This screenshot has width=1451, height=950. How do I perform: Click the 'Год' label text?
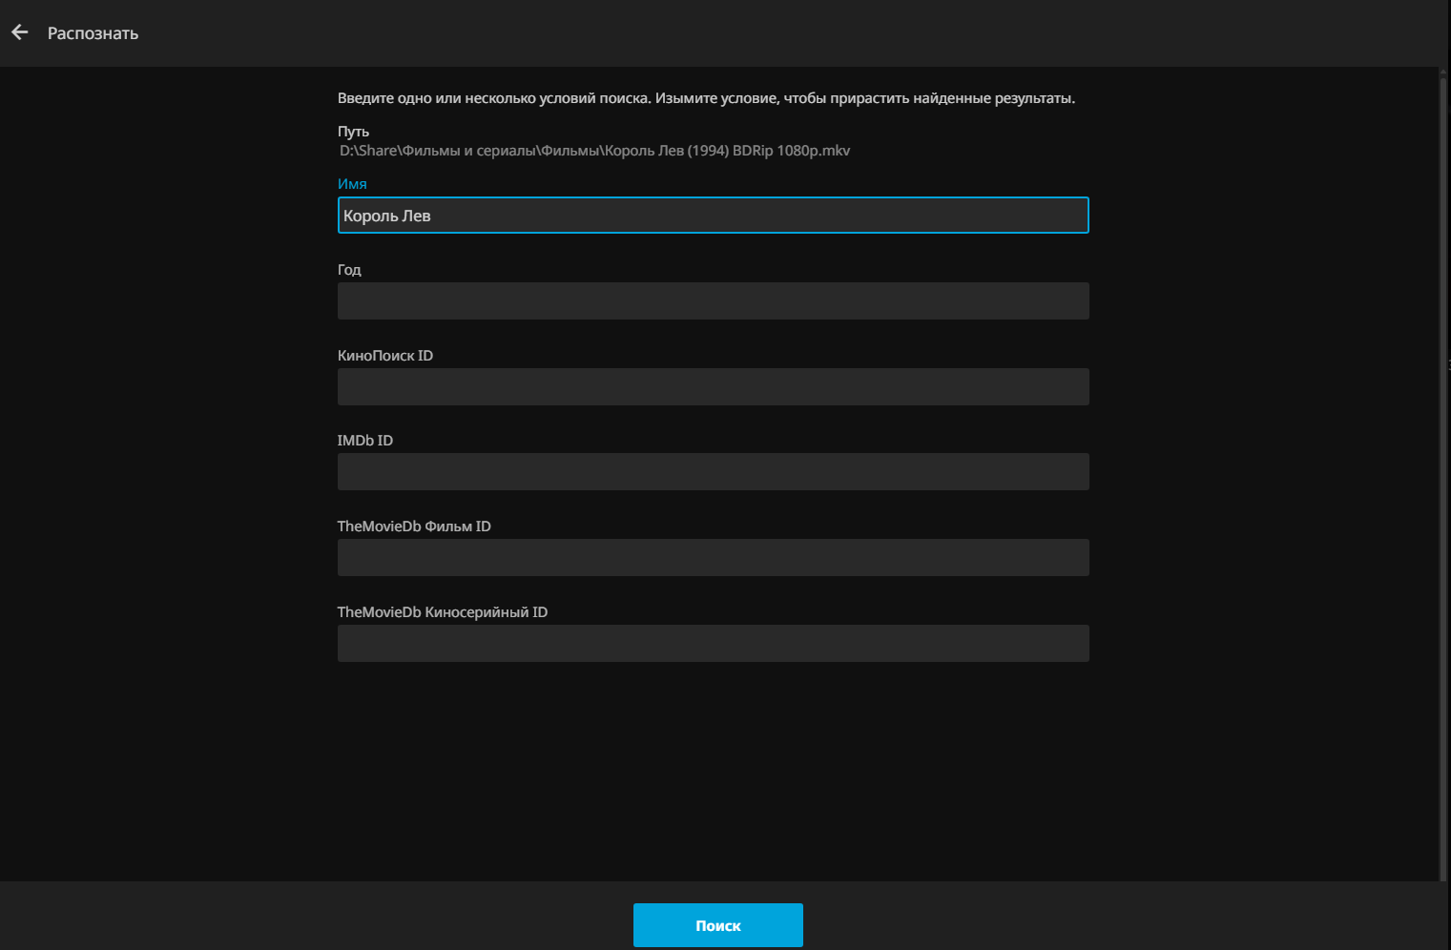pyautogui.click(x=349, y=270)
